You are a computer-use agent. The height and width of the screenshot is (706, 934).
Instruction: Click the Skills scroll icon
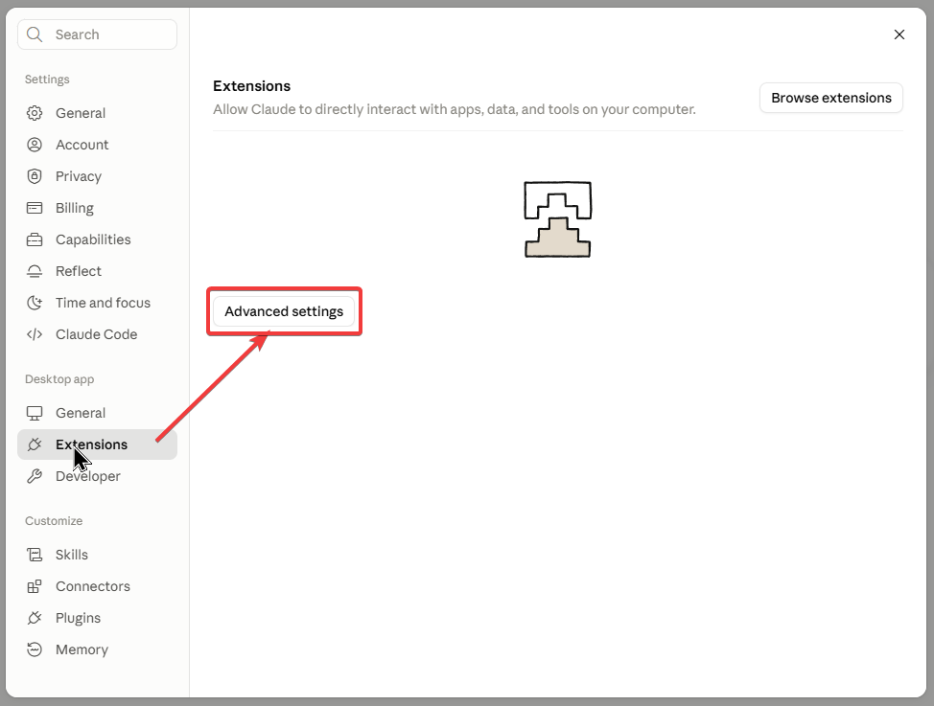point(35,555)
